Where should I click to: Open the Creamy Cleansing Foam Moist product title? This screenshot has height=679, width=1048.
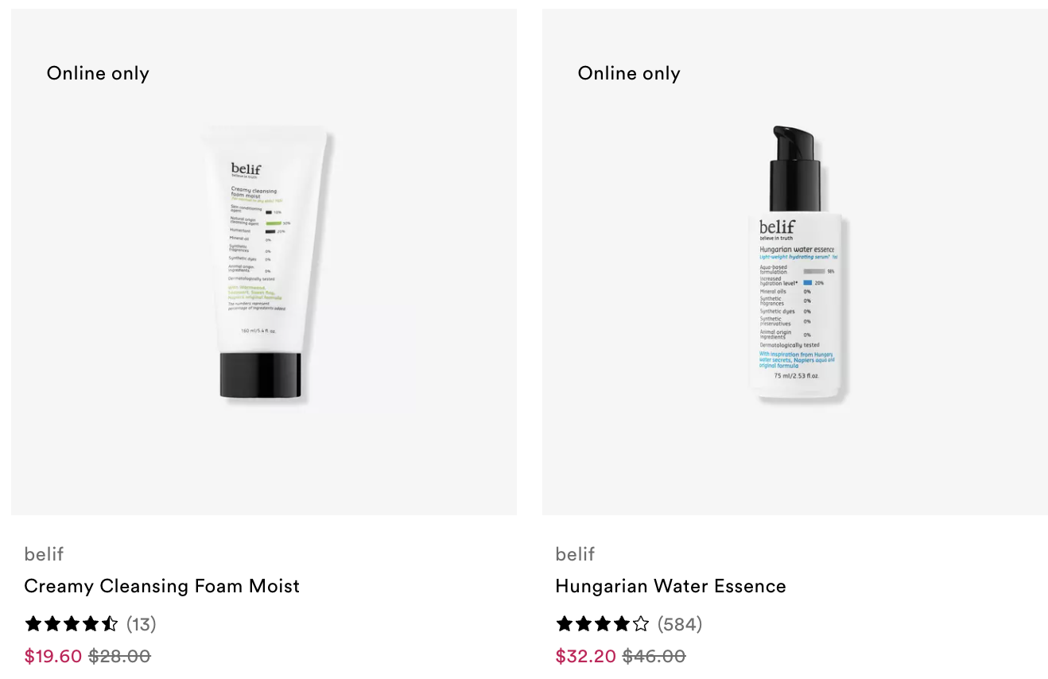162,586
